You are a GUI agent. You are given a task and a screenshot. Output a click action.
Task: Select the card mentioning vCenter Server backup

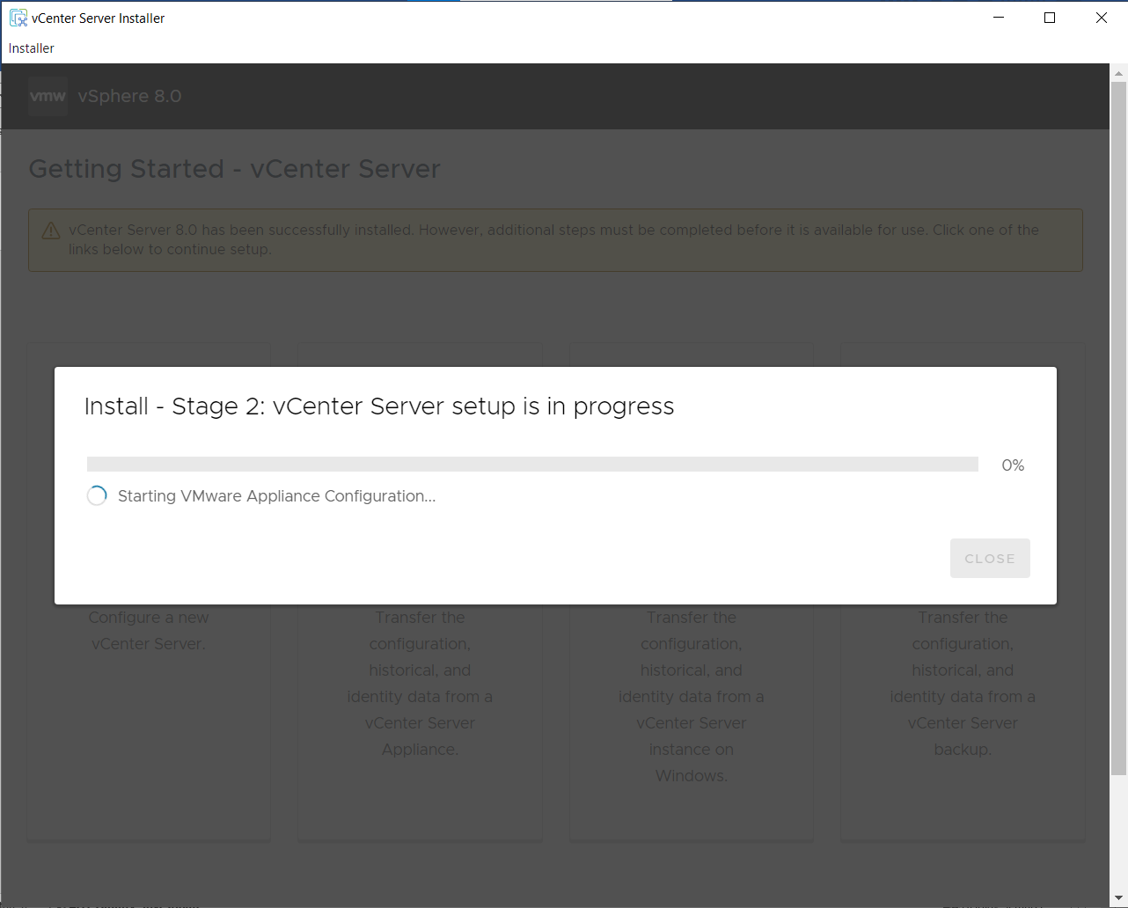coord(963,704)
